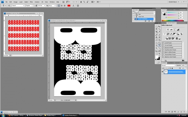
Task: Set right text alignment
Action: tap(65, 6)
